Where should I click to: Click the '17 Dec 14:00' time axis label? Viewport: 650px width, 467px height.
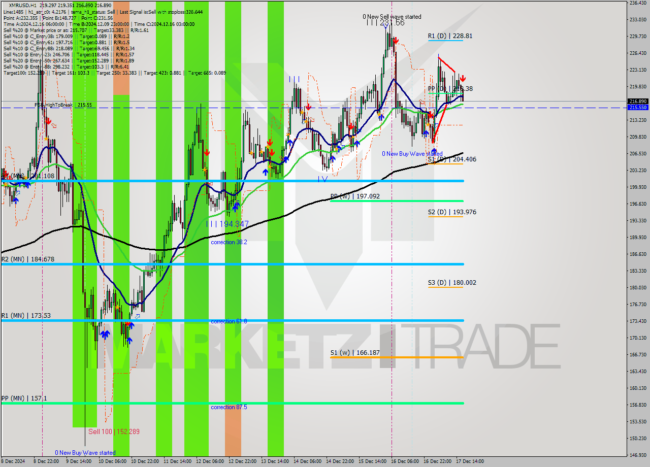click(x=470, y=461)
